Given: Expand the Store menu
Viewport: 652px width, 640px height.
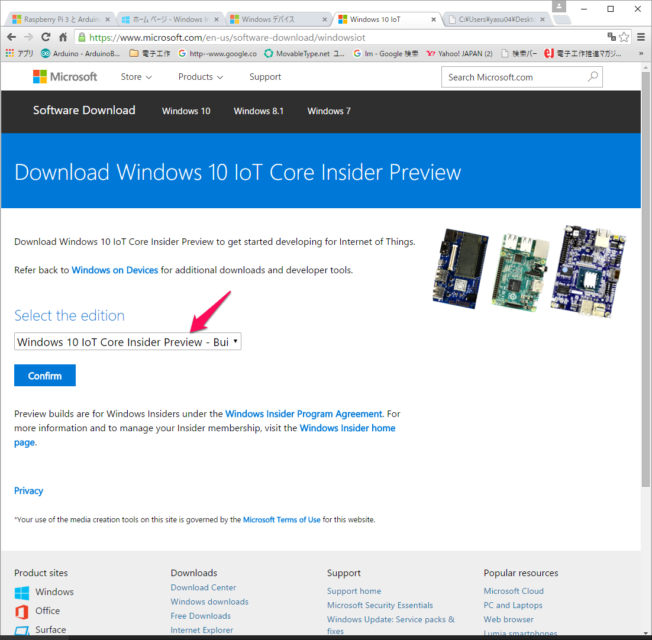Looking at the screenshot, I should (136, 77).
